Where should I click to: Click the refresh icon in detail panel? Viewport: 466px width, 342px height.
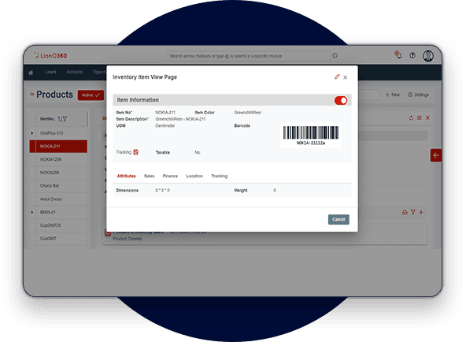pos(411,118)
